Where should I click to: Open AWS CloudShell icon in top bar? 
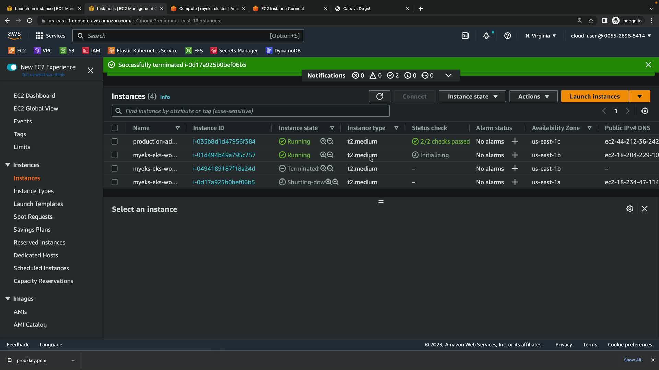point(465,36)
